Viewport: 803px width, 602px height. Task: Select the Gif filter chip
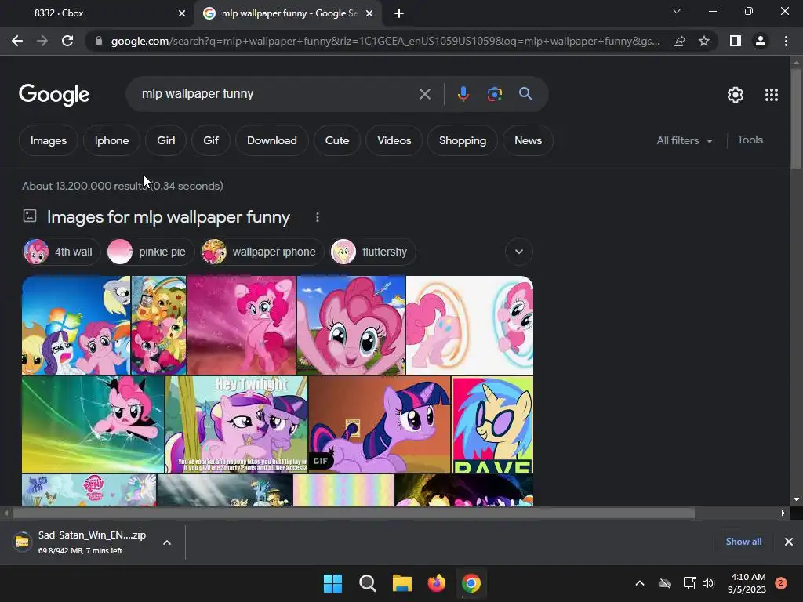point(210,141)
